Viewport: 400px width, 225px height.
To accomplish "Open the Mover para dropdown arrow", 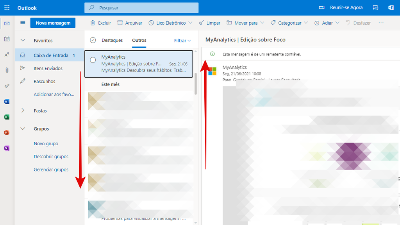I will [x=262, y=23].
